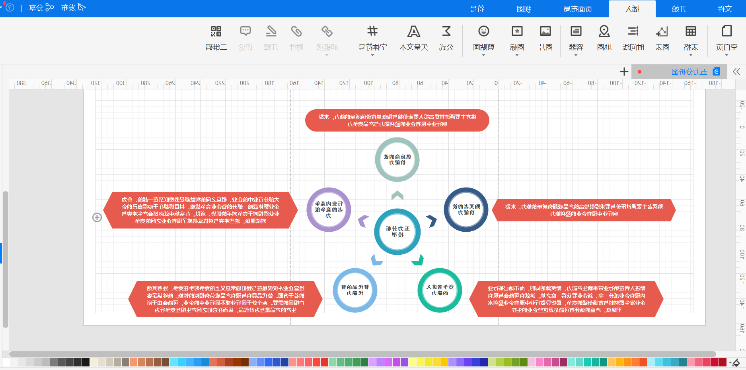Insert a QR code (二维码)
The image size is (746, 370).
(216, 39)
